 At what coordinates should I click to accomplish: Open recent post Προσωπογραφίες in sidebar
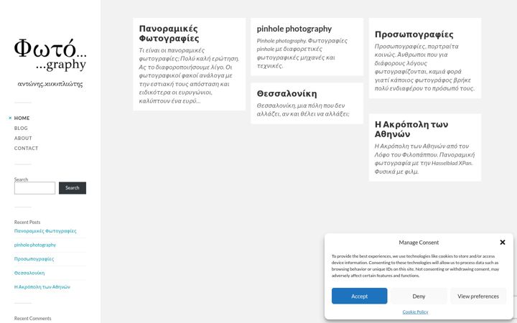pos(34,258)
